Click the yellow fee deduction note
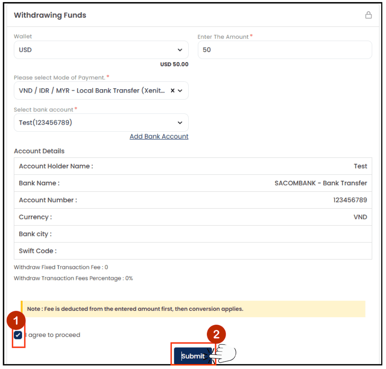Viewport: 386px width, 369px height. pos(193,309)
